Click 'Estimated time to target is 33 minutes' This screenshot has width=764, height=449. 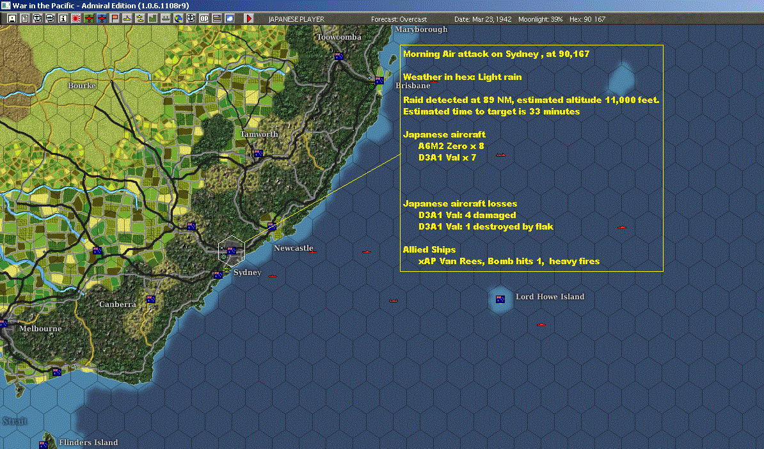point(491,111)
